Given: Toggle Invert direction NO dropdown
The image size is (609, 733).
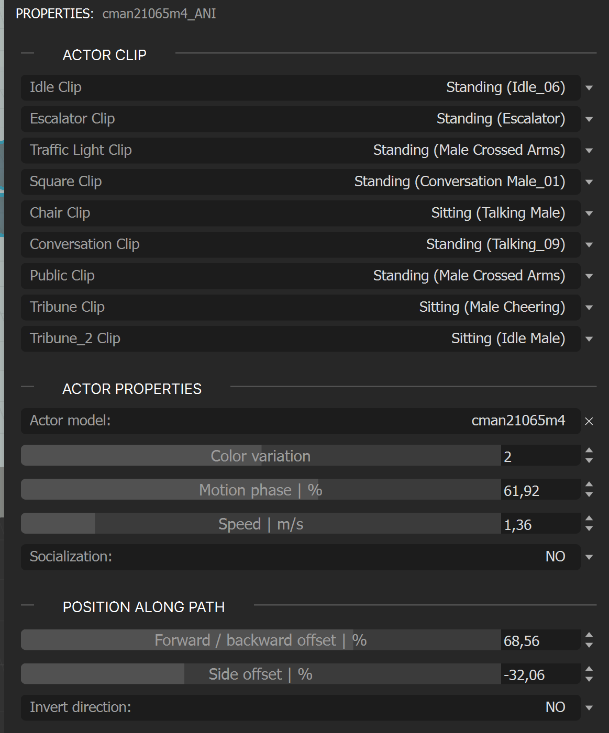Looking at the screenshot, I should point(589,708).
